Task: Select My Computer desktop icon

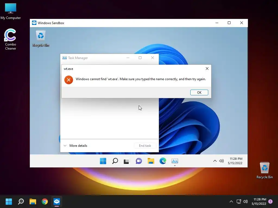Action: [11, 11]
